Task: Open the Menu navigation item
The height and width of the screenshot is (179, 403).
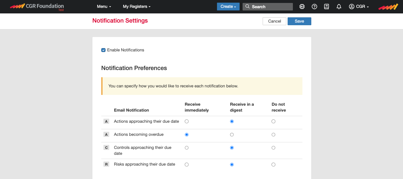Action: tap(104, 7)
